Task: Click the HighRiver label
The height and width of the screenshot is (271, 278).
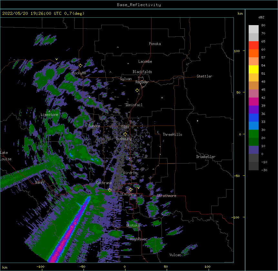Action: [139, 239]
